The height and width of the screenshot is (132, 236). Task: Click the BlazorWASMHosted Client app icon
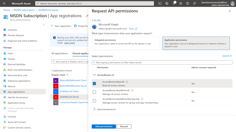tap(56, 81)
